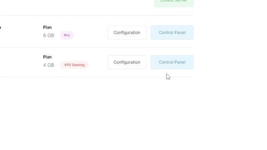Open Configuration for the 6 GB Pro server

[x=127, y=32]
